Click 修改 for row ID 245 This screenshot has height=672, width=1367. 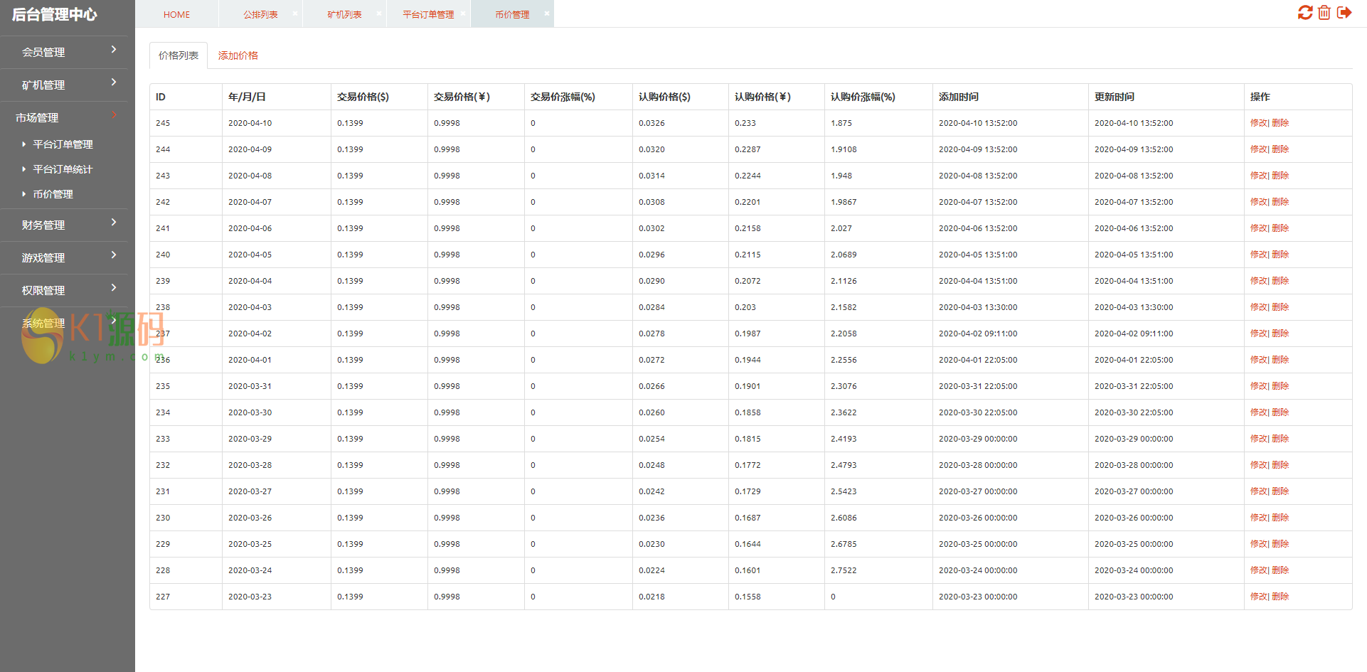pyautogui.click(x=1258, y=123)
